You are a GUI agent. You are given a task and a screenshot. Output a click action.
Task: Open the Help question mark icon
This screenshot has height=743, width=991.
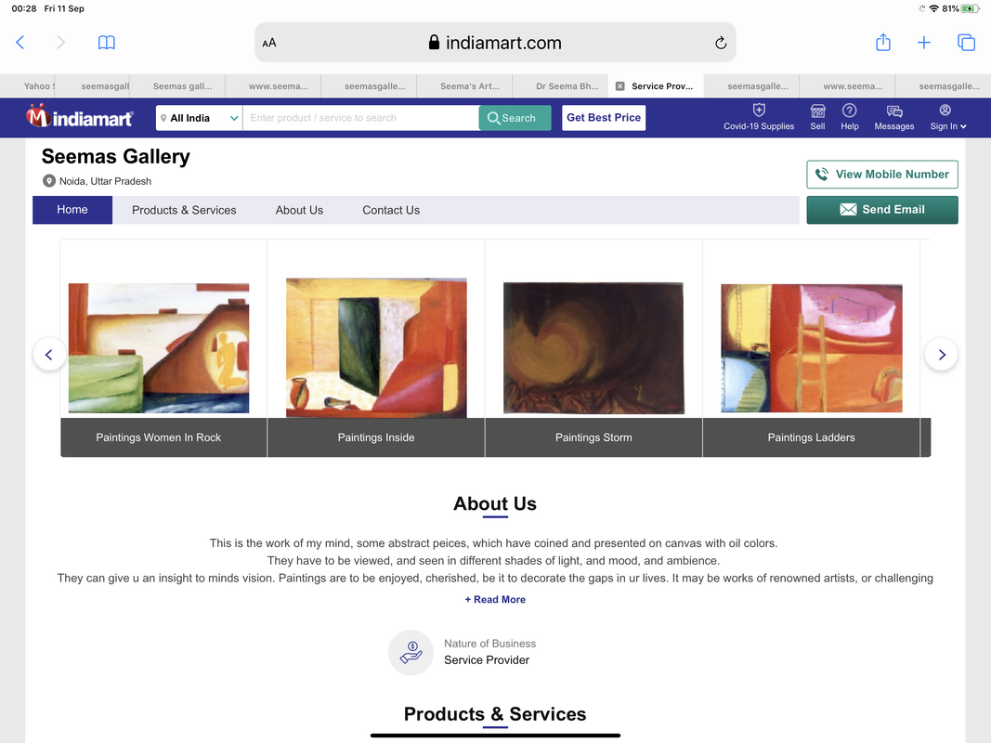(850, 111)
